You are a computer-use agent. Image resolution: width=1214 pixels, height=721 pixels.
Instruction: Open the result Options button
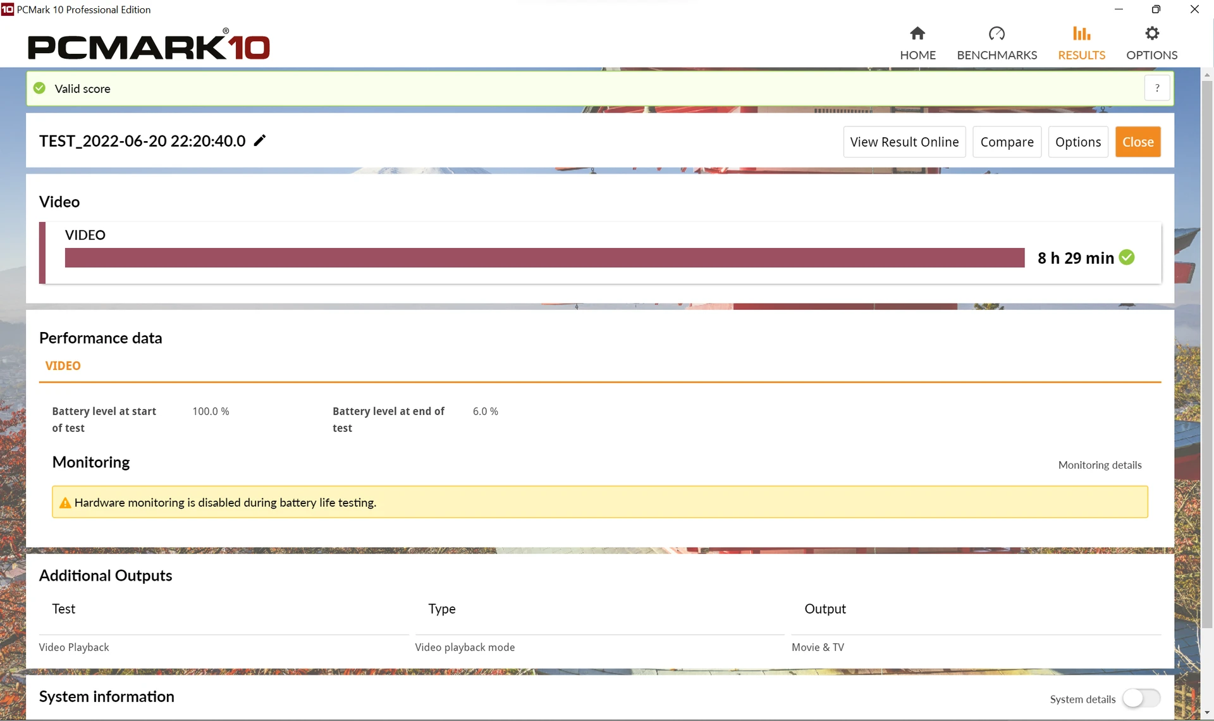(1078, 142)
